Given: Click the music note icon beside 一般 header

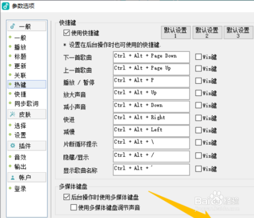Looking at the screenshot, I should tap(13, 26).
